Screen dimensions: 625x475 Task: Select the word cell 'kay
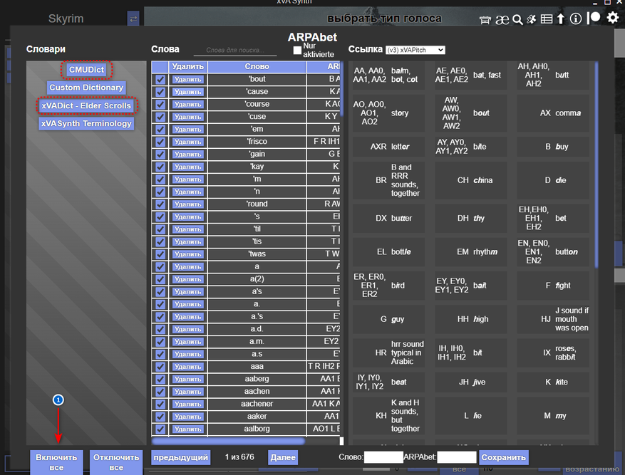pos(257,167)
